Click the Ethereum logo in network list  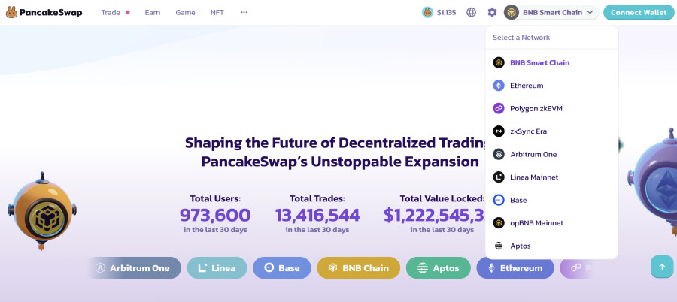click(498, 86)
